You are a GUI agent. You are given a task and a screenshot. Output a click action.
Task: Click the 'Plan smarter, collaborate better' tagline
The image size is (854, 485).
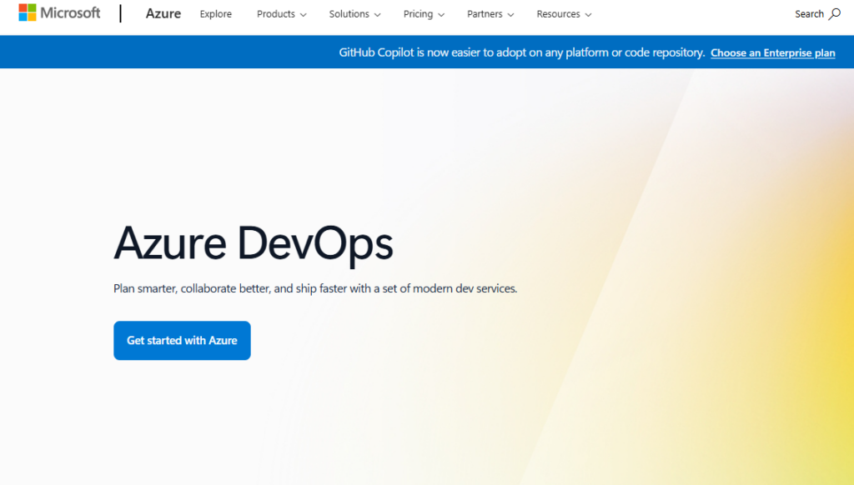[315, 288]
